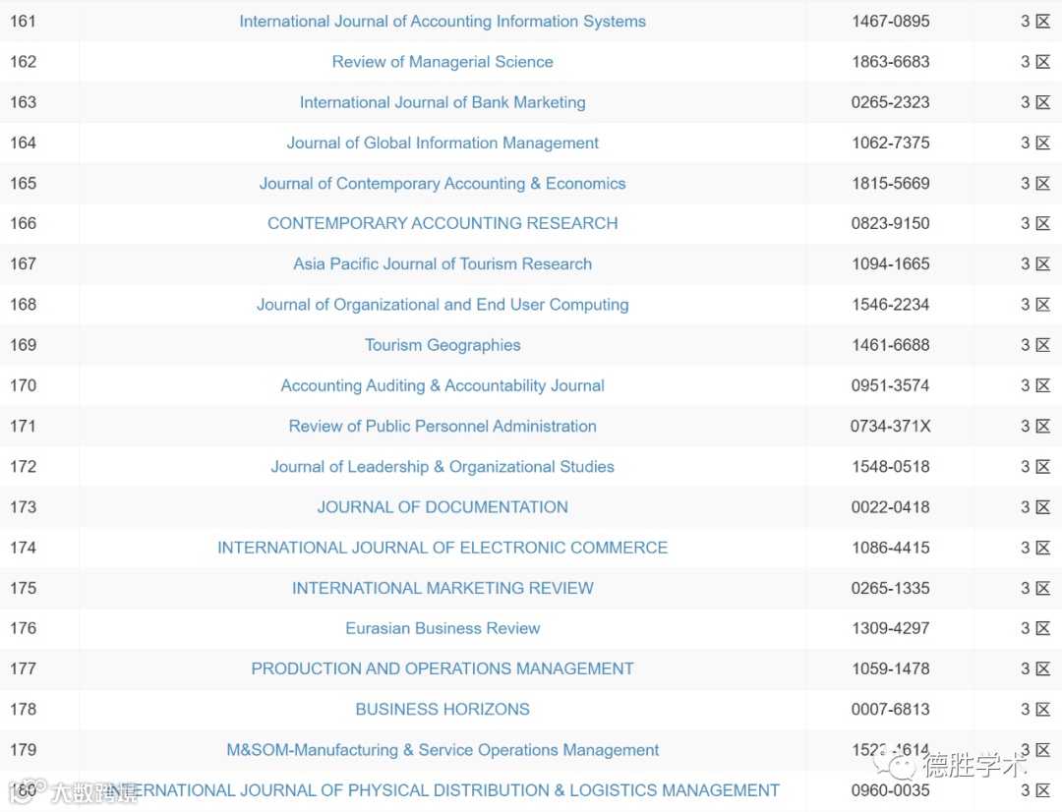This screenshot has width=1062, height=812.
Task: Select ISSN 0265-2323 cell
Action: [891, 102]
